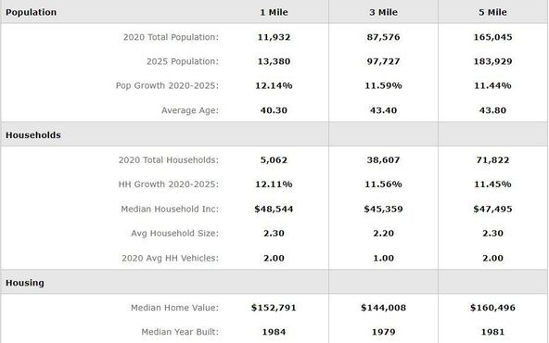Screen dimensions: 549x343
Task: Click the Median Home Value $160,496
Action: pyautogui.click(x=492, y=308)
